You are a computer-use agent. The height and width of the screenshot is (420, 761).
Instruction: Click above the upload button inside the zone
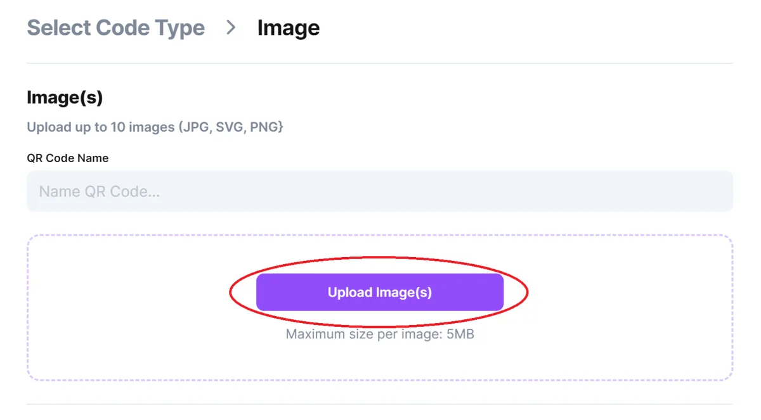[379, 253]
